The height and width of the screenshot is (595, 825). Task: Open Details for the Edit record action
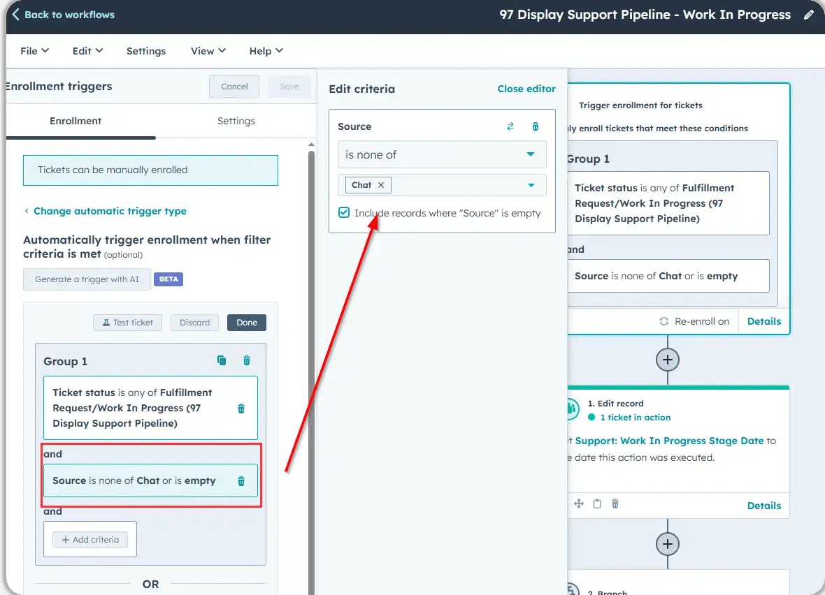(x=763, y=505)
